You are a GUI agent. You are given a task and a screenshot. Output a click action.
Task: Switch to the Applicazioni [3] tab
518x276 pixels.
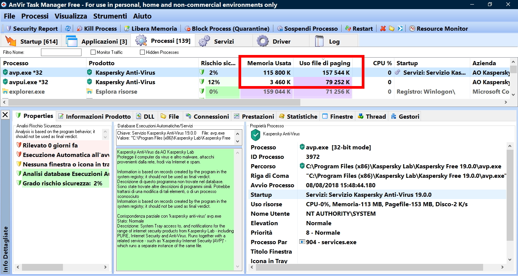(96, 41)
